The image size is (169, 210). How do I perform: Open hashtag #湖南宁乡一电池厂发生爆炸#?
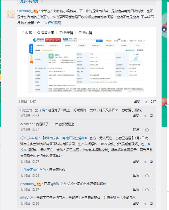tap(66, 138)
